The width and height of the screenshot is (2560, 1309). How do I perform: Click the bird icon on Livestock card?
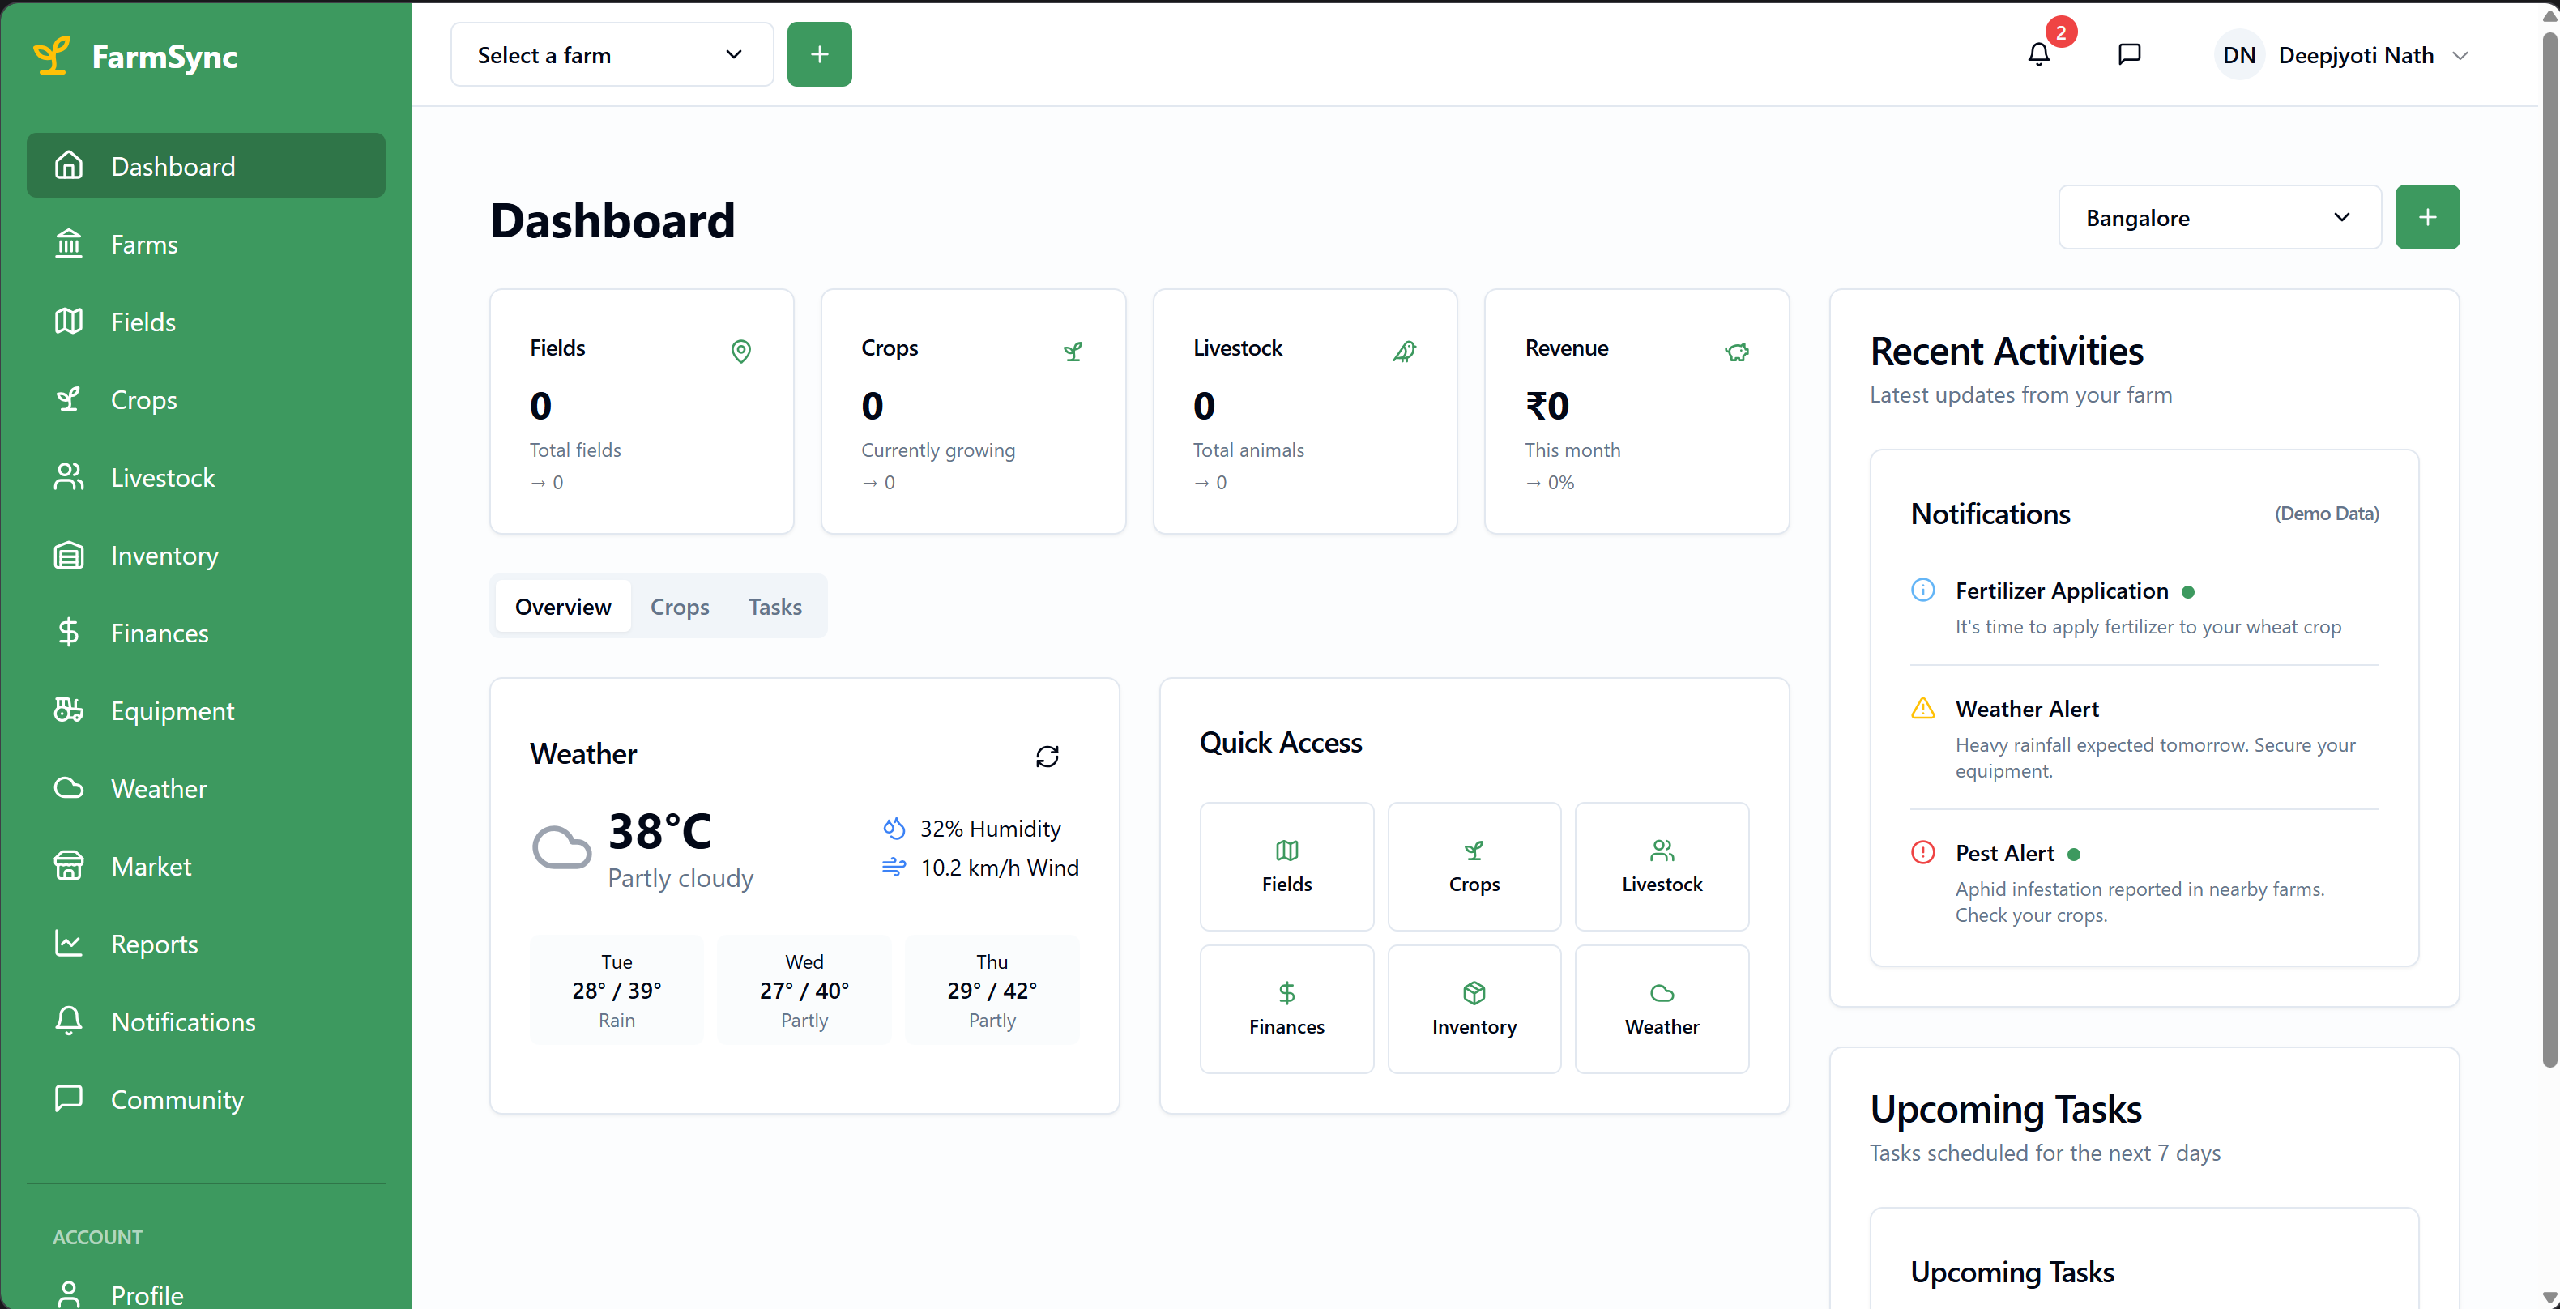coord(1404,351)
